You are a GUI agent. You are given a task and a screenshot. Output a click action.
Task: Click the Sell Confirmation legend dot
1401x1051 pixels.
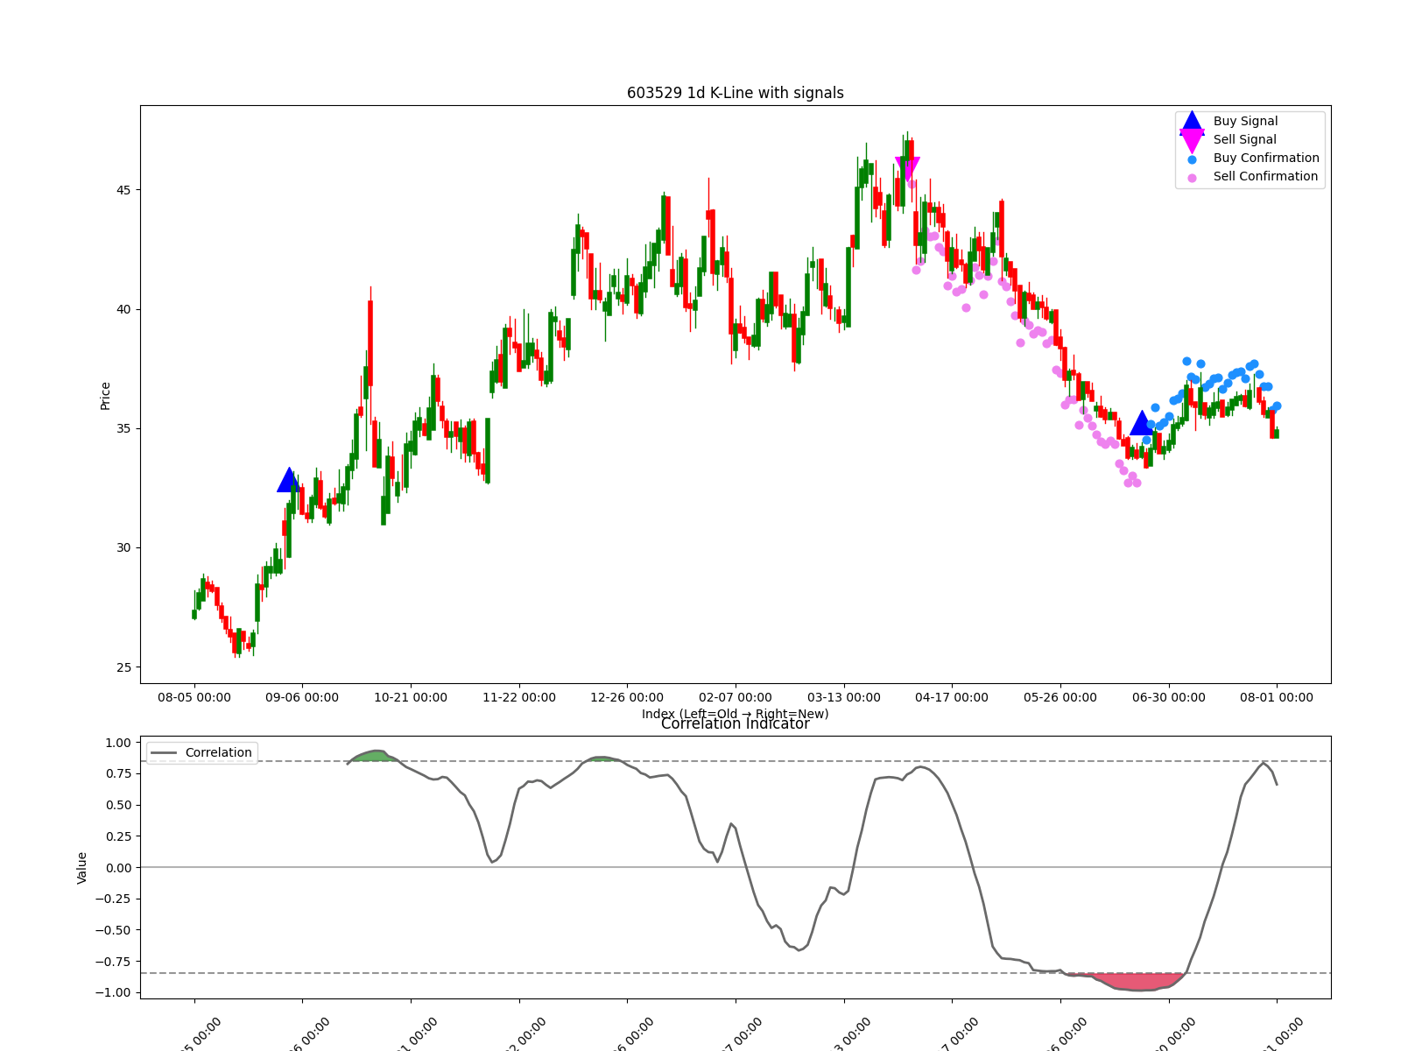pos(1192,178)
